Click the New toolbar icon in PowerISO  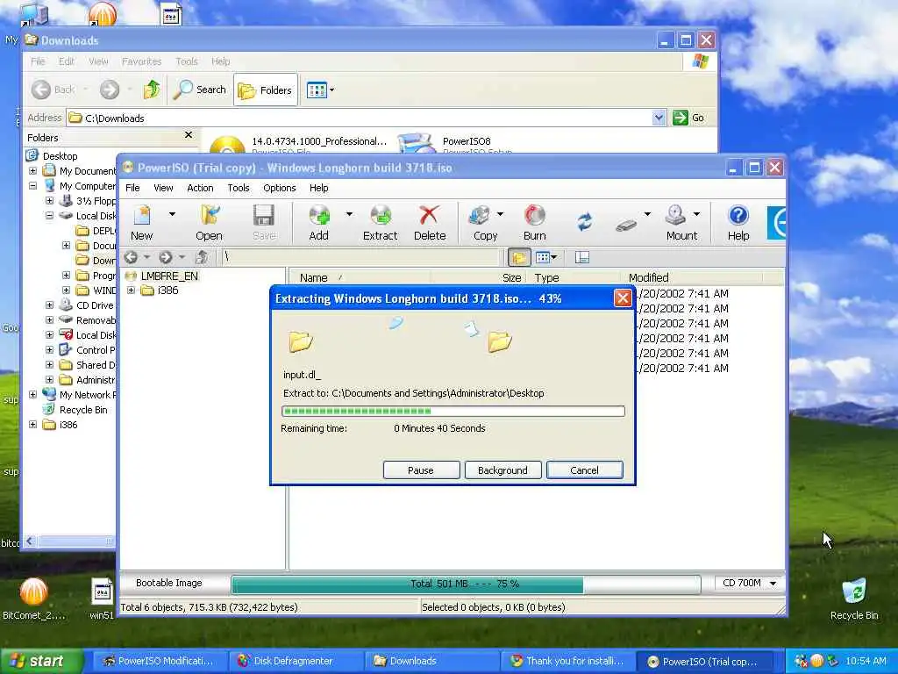tap(141, 223)
